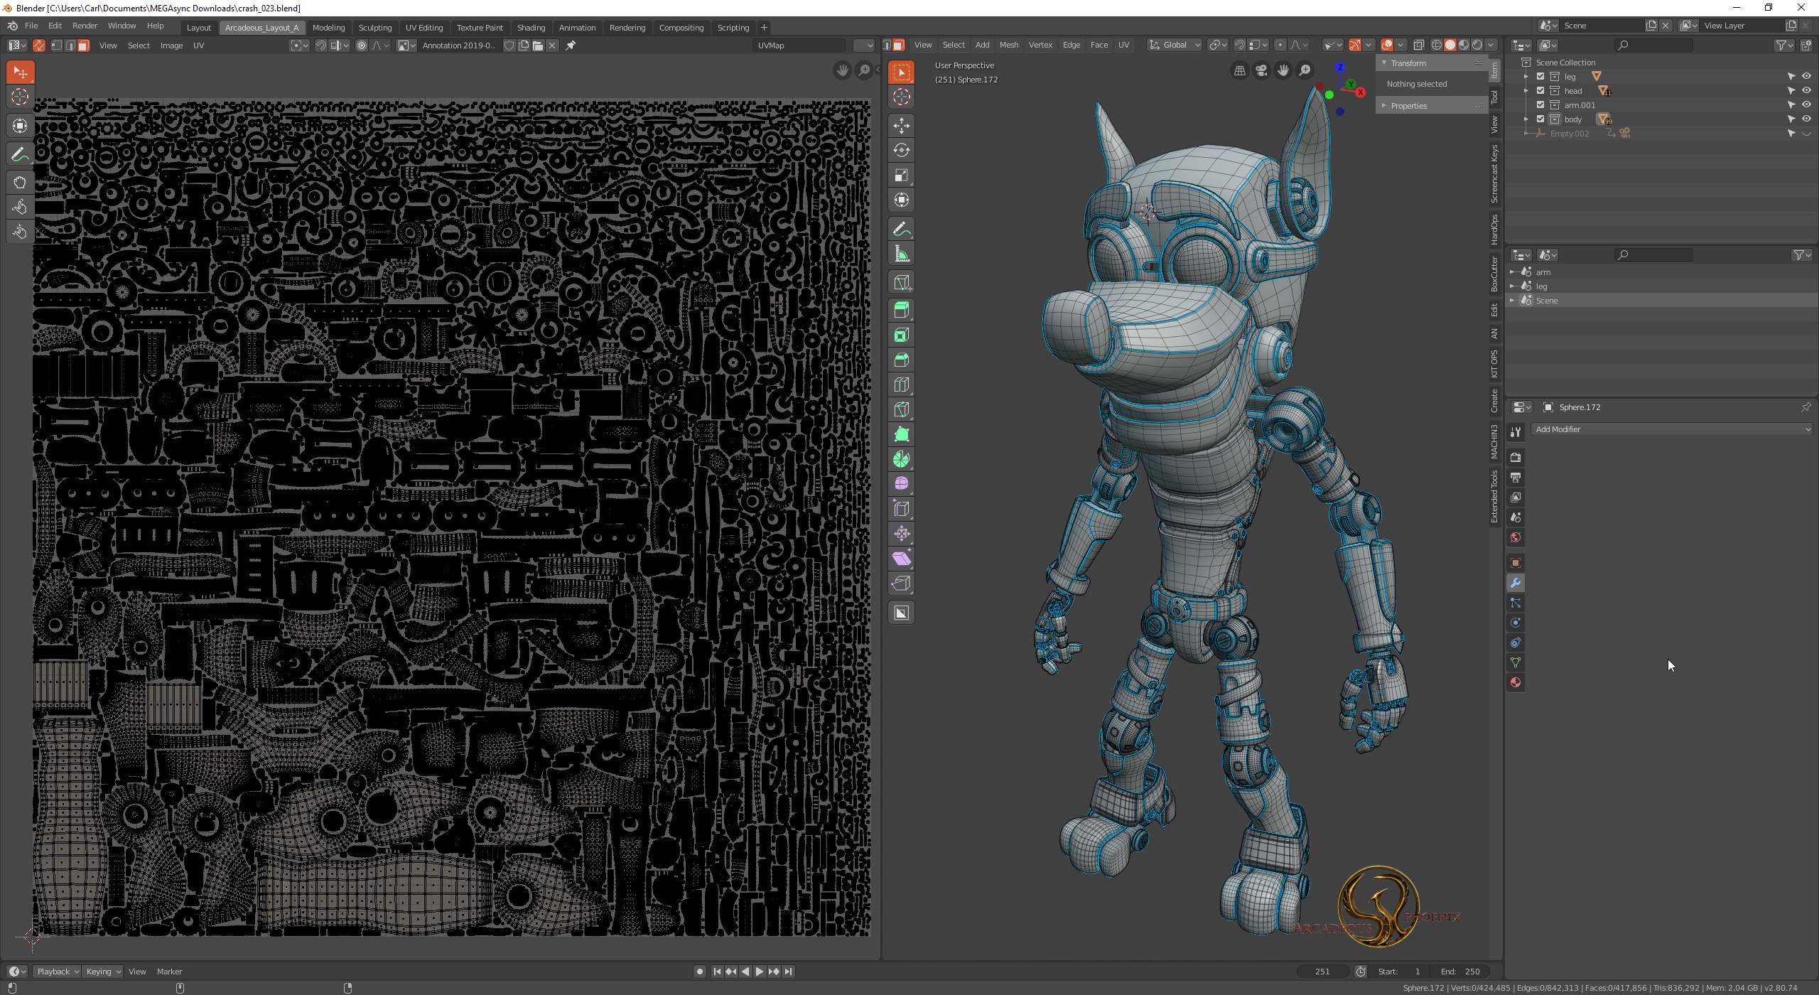Screen dimensions: 1819x995
Task: Open the Global transform orientation dropdown
Action: 1175,45
